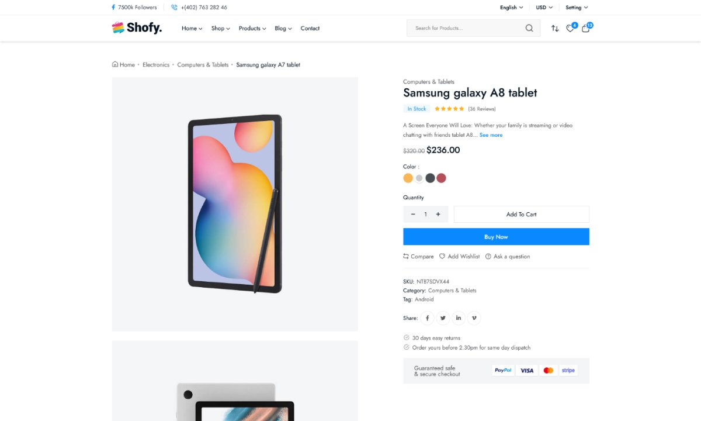Open the USD currency dropdown

[x=544, y=8]
